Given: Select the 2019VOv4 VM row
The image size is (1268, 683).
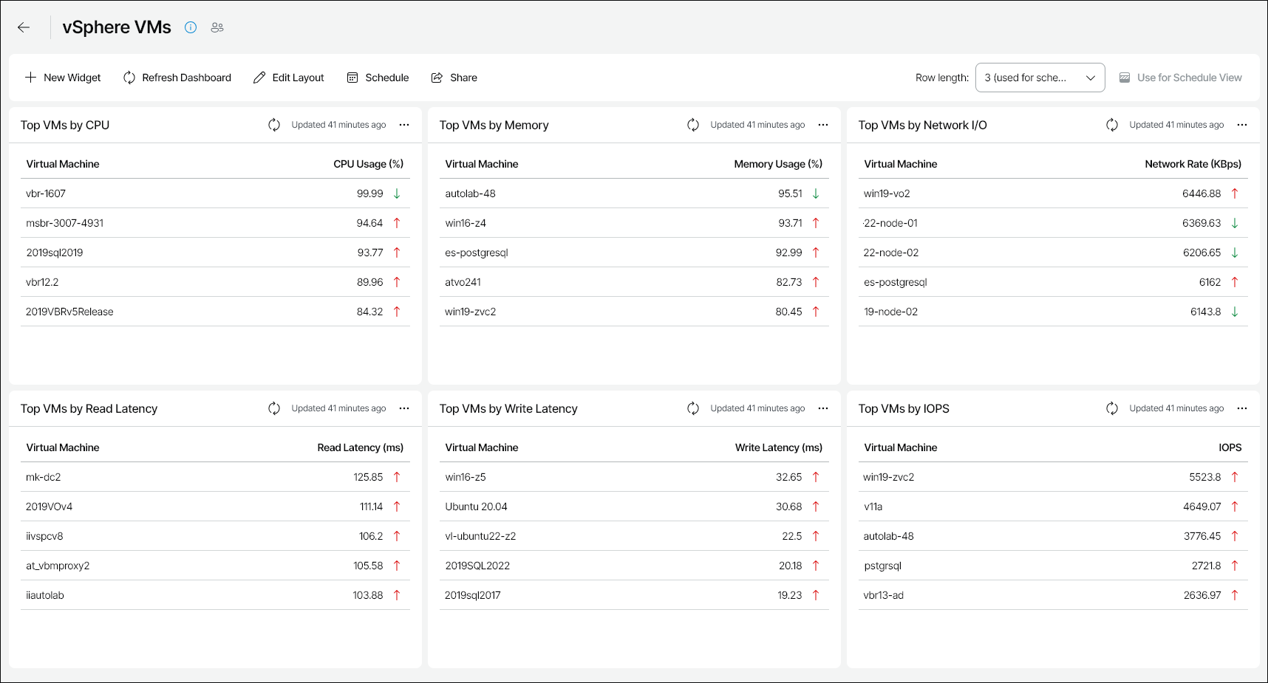Looking at the screenshot, I should 215,507.
